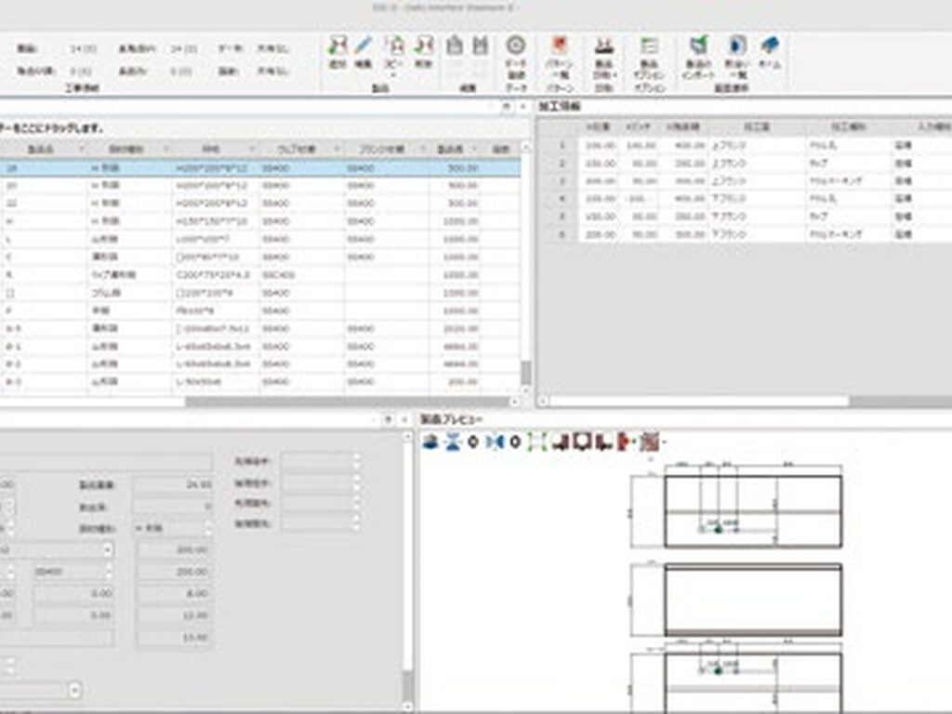
Task: Click the product print ribbon icon
Action: tap(603, 46)
